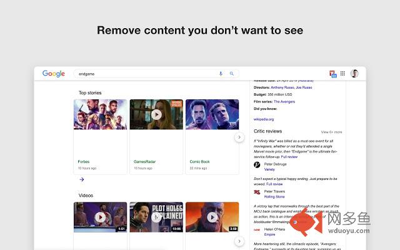Open the GamesRadar source link
Viewport: 400px width, 250px height.
144,161
